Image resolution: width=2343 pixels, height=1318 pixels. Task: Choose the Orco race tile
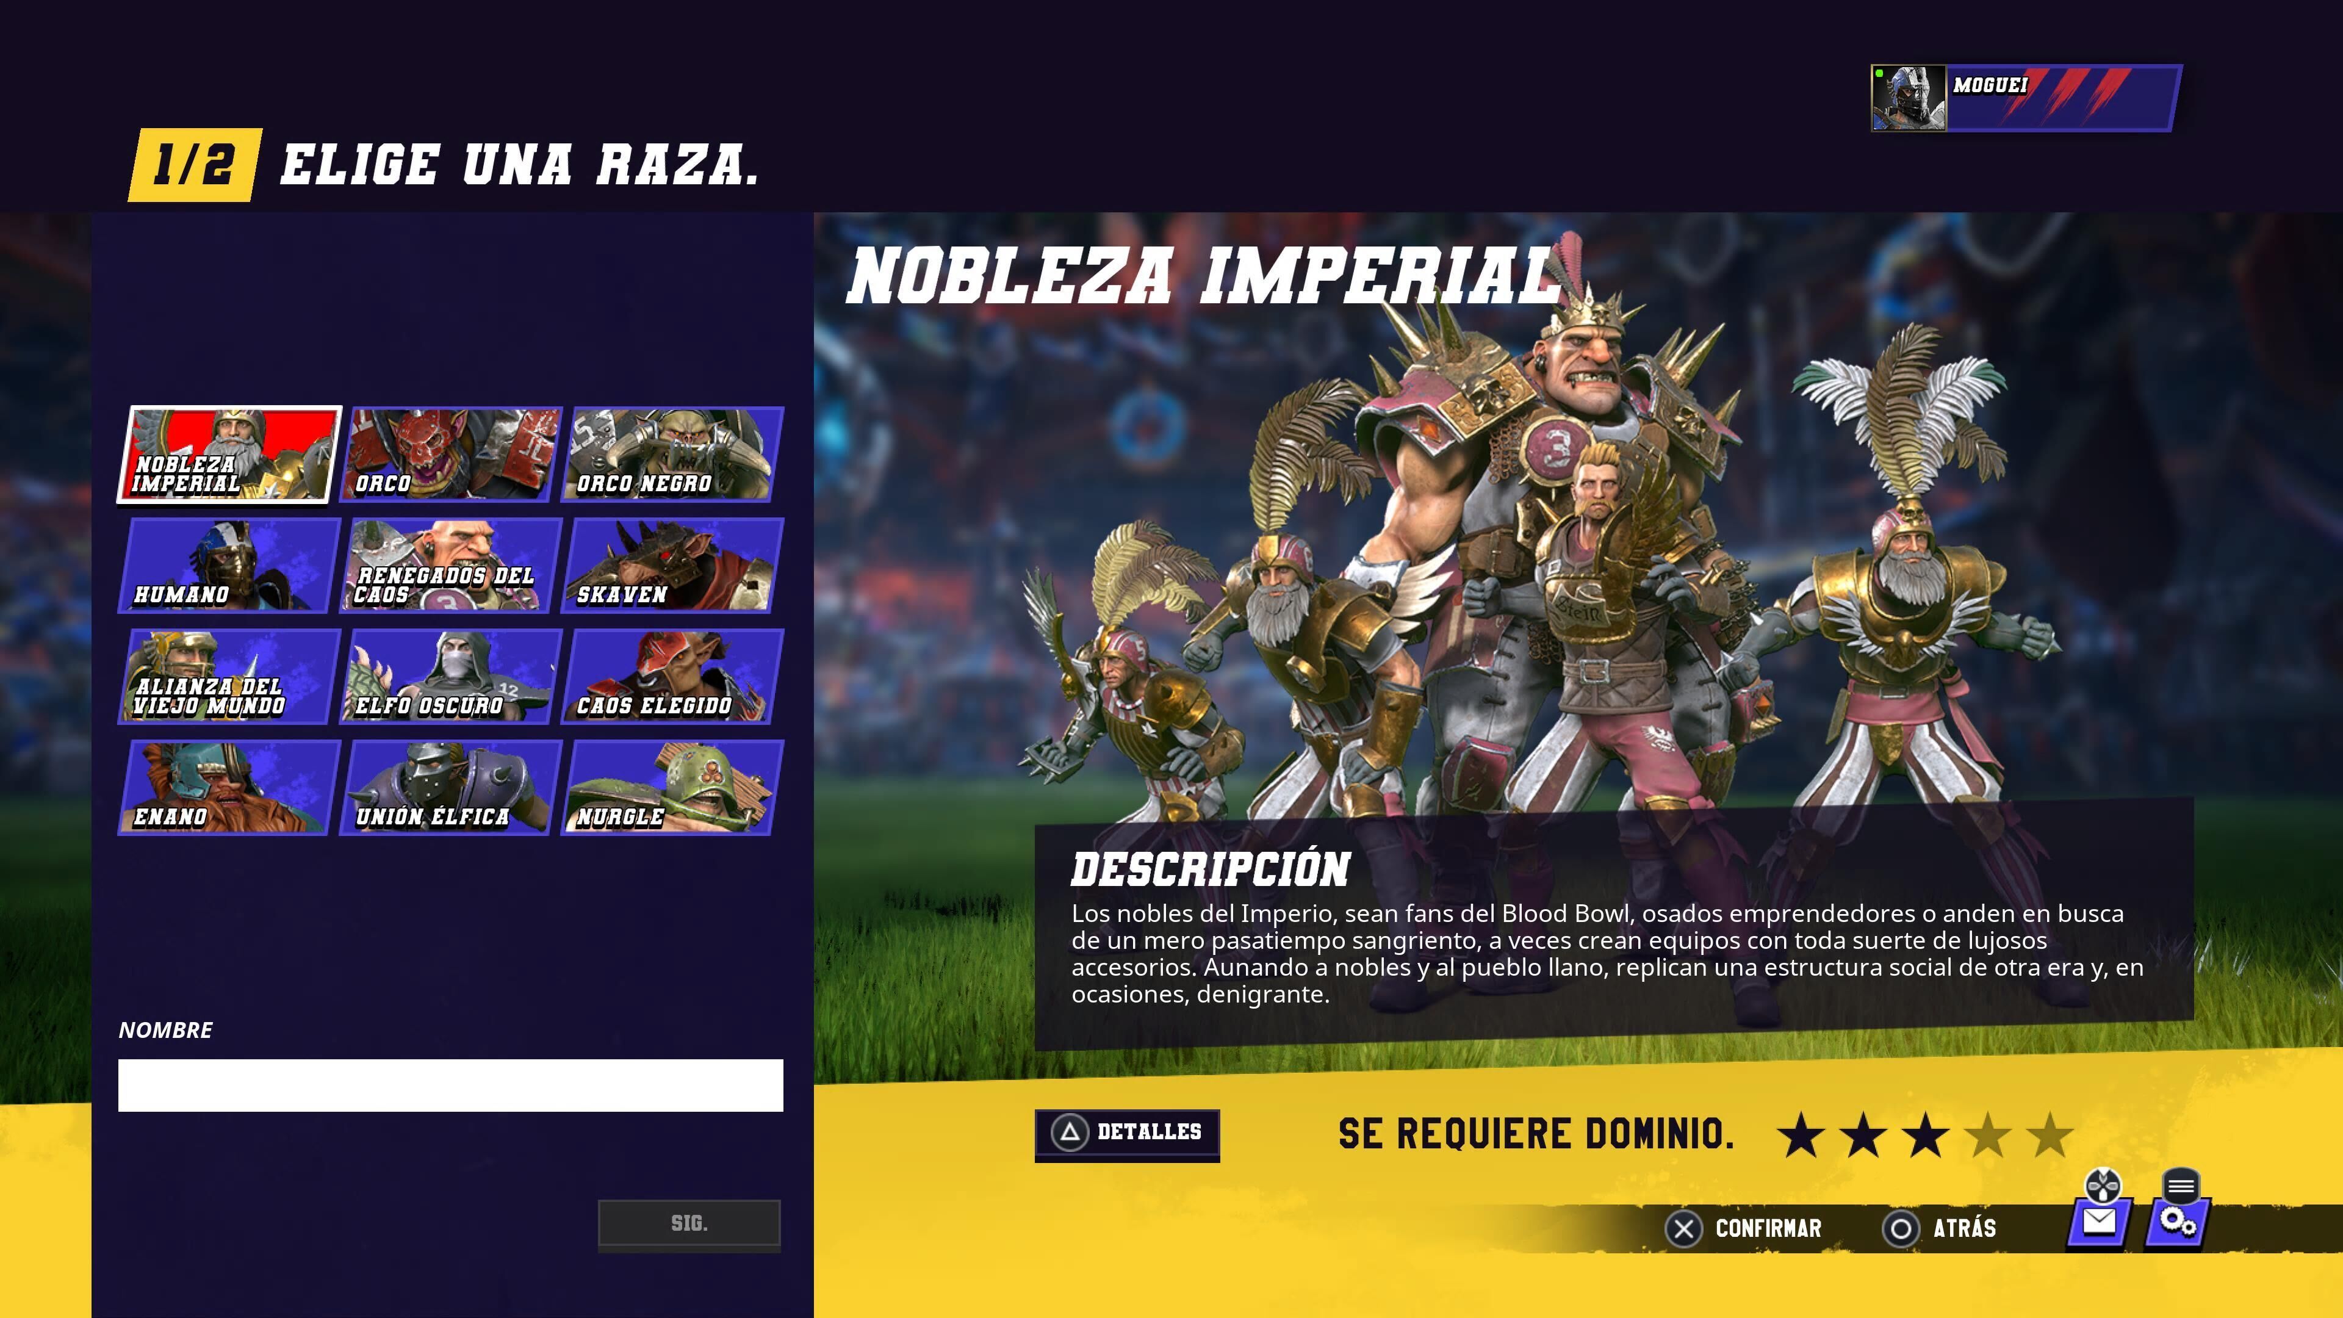450,454
